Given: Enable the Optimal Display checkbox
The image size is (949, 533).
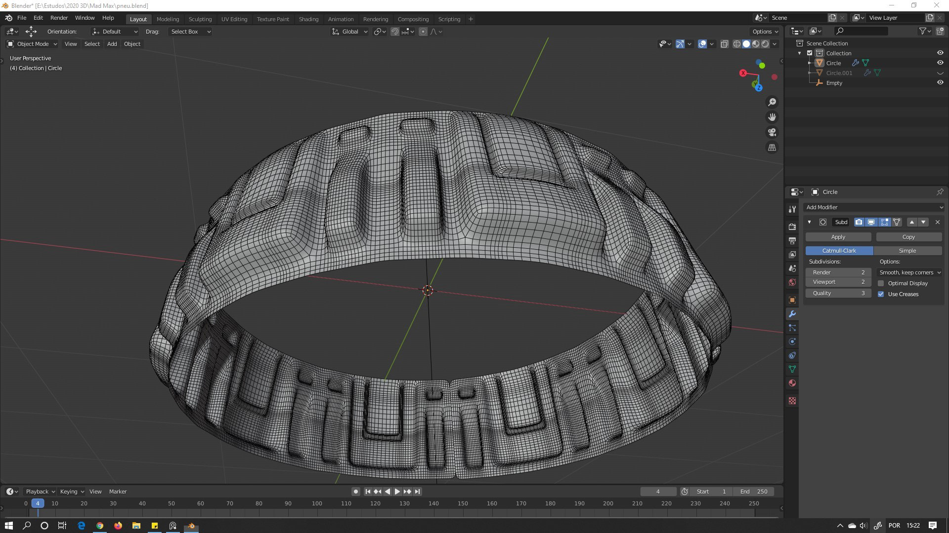Looking at the screenshot, I should 881,283.
